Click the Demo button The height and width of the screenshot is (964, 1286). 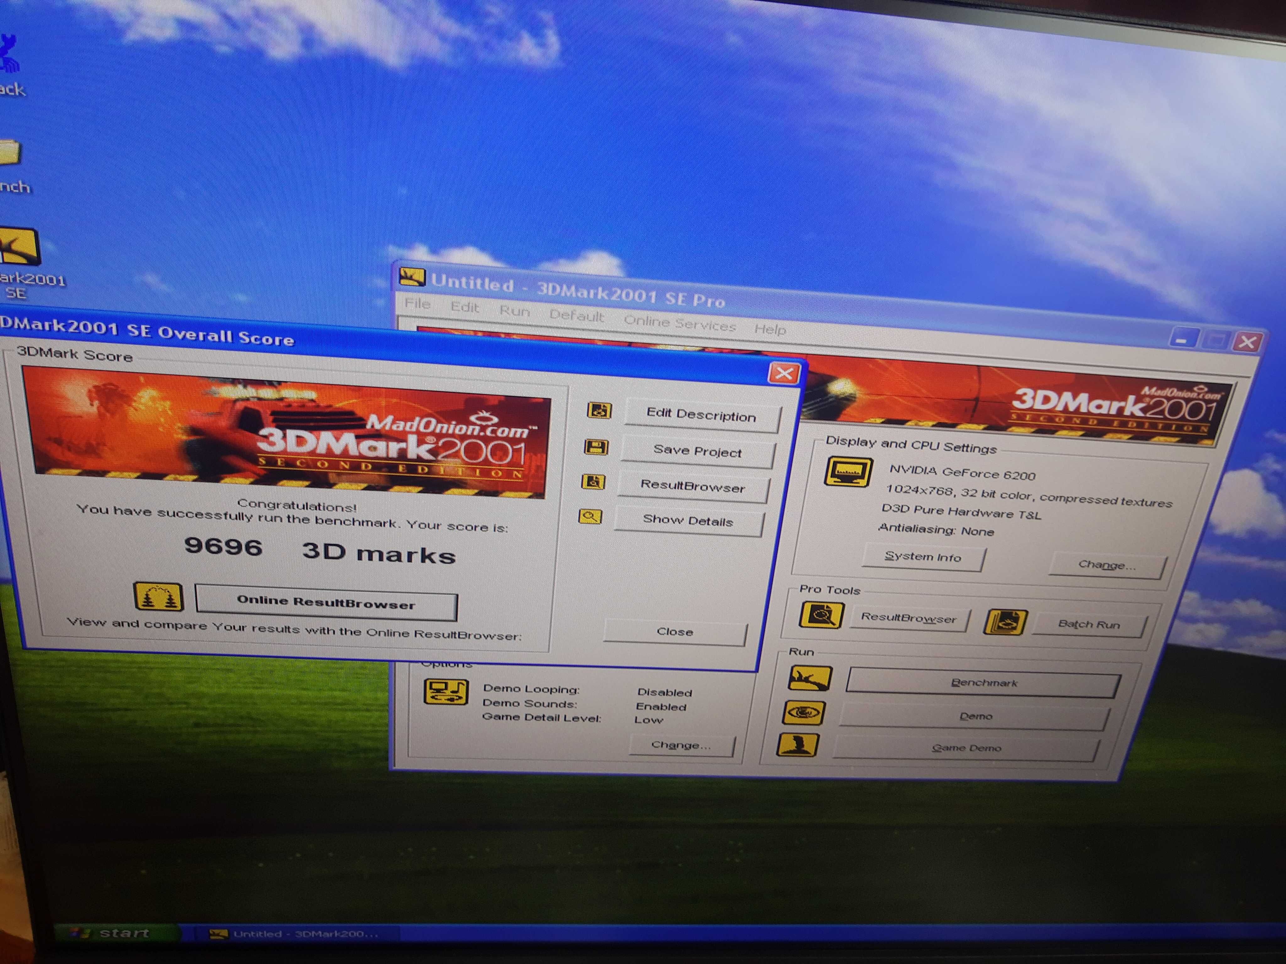click(975, 716)
